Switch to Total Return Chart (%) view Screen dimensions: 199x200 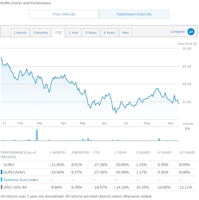click(x=134, y=14)
